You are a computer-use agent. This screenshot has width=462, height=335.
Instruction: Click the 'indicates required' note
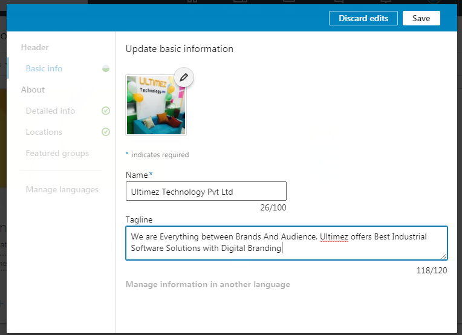[x=160, y=155]
